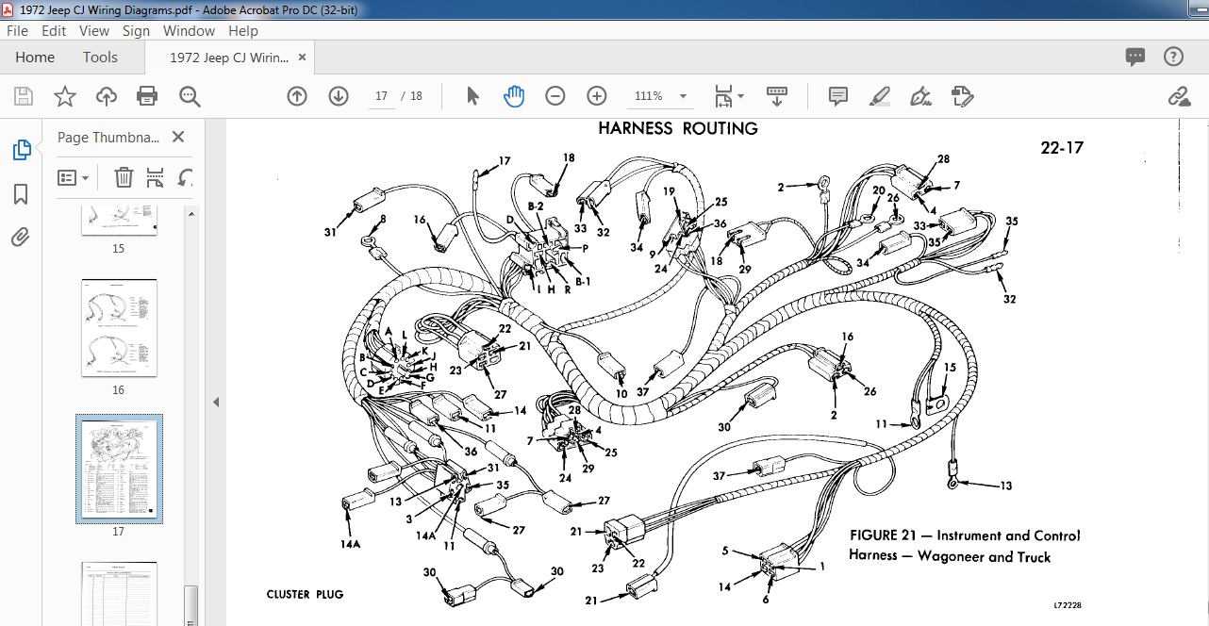This screenshot has width=1209, height=626.
Task: Delete the selected pages with the trash icon
Action: click(124, 177)
